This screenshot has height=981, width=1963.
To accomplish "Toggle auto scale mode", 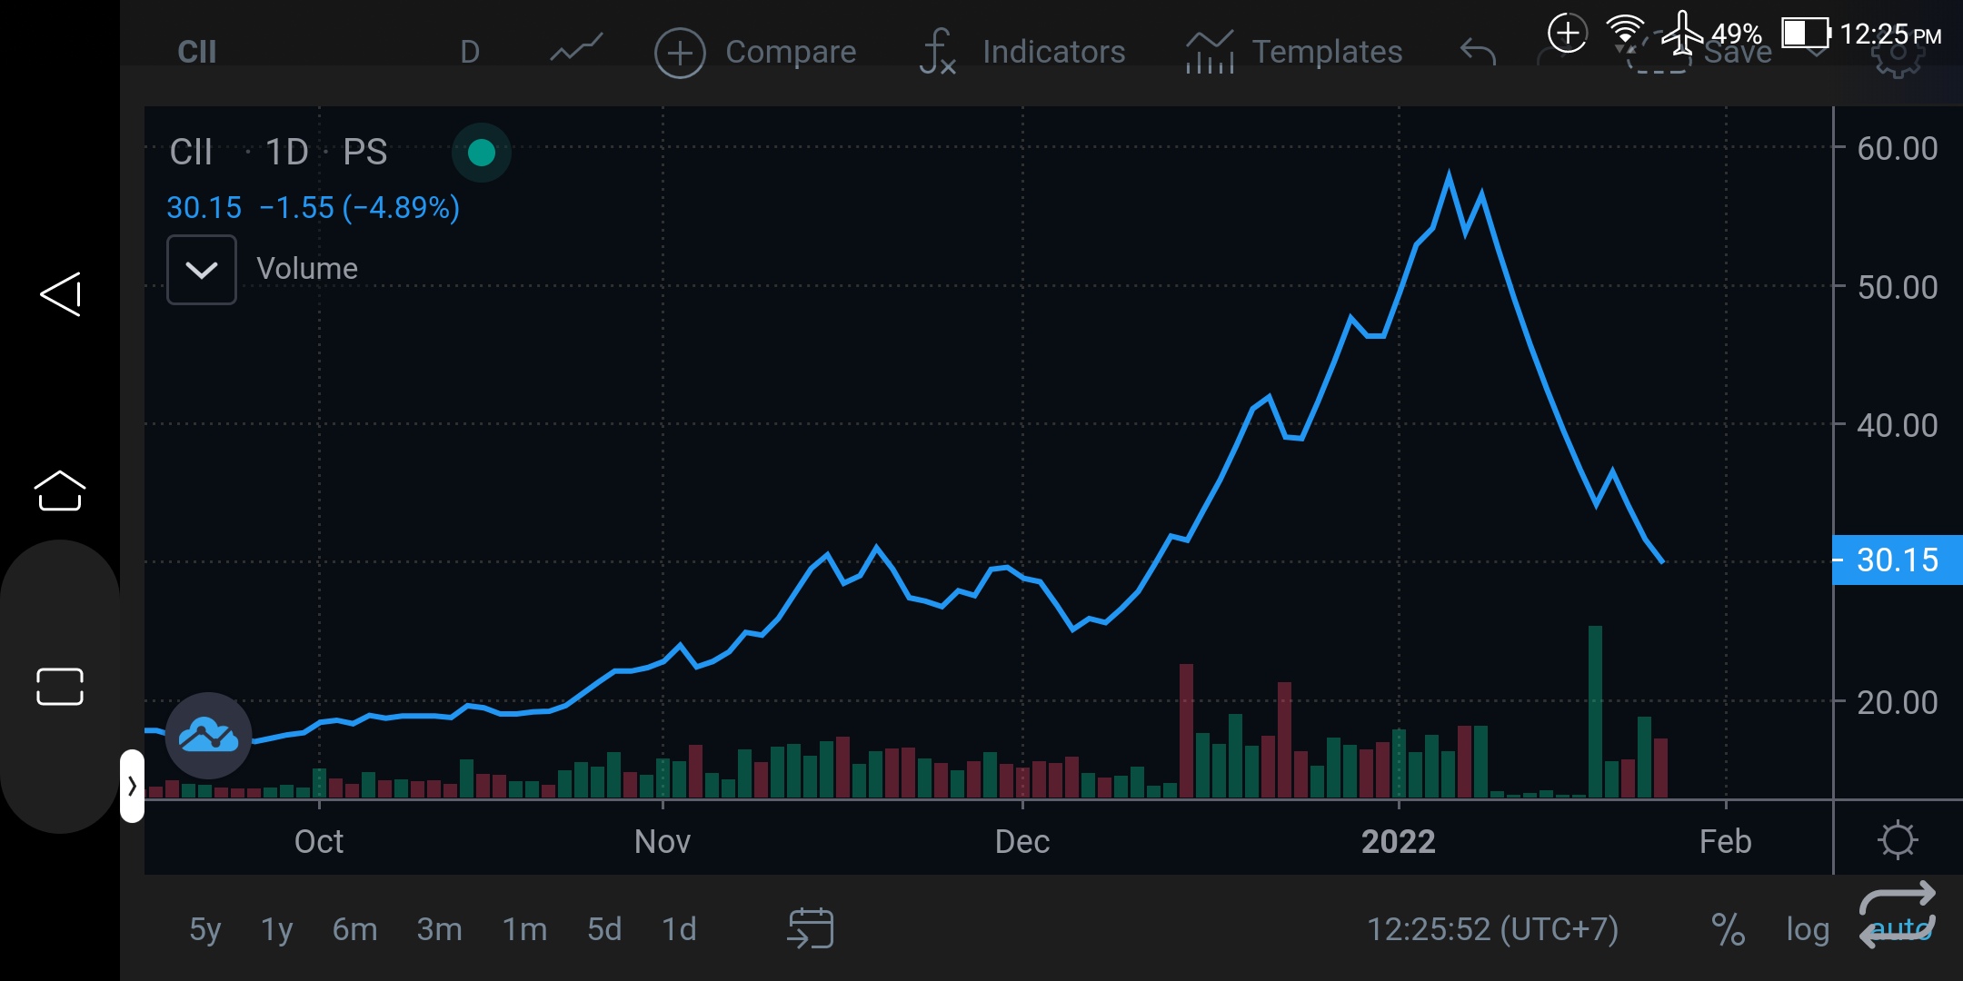I will tap(1901, 929).
